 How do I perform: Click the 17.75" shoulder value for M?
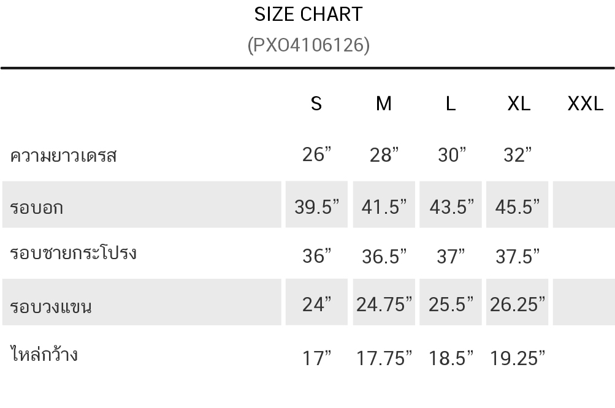[x=384, y=358]
